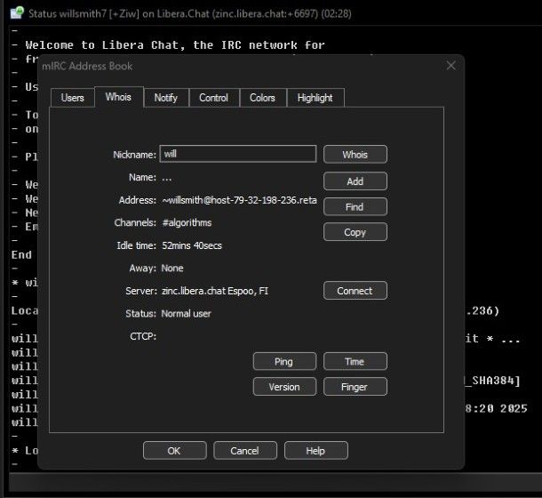
Task: Click the Nickname input field
Action: pos(238,154)
